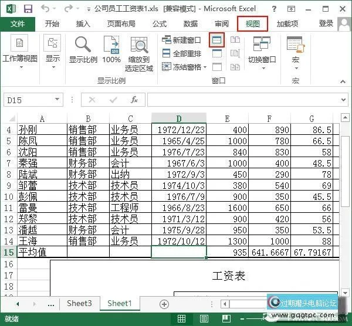Image resolution: width=352 pixels, height=326 pixels.
Task: Click the Split window icon in ribbon
Action: pos(217,40)
